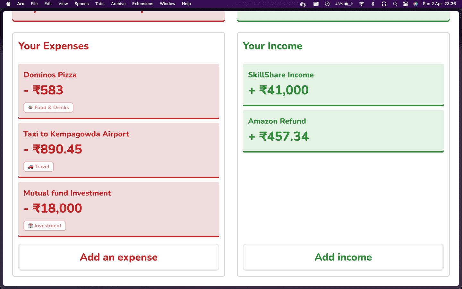Select the Food & Drinks category tag
This screenshot has height=289, width=462.
pyautogui.click(x=48, y=108)
